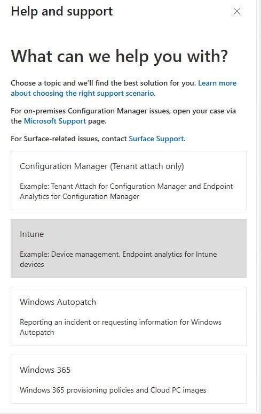Open 'about choosing the right support scenario' link text

(x=82, y=94)
